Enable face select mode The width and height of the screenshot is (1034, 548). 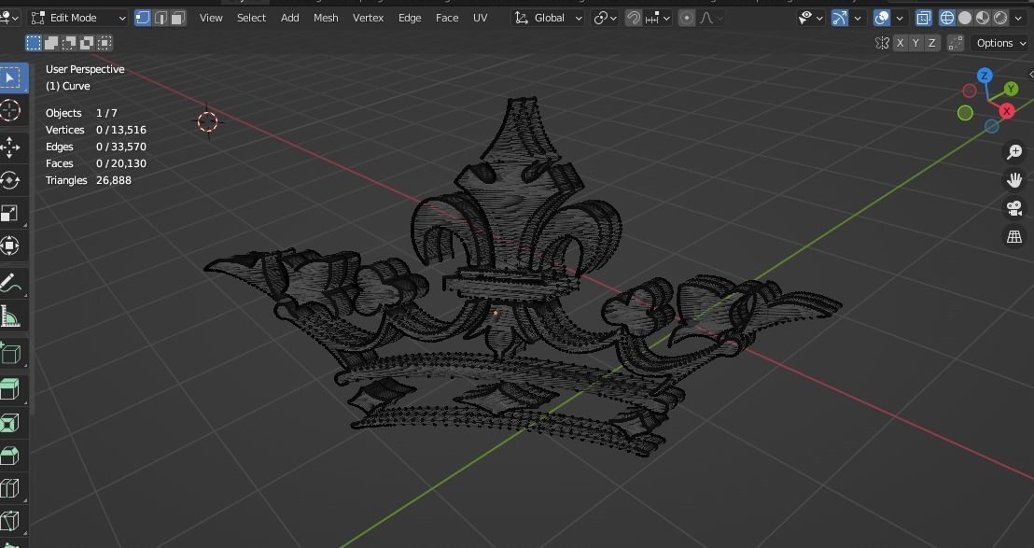coord(177,18)
